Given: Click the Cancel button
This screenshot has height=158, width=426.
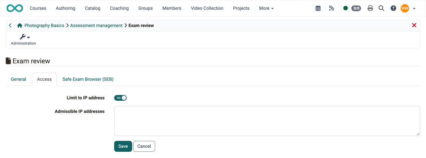Looking at the screenshot, I should pos(144,146).
